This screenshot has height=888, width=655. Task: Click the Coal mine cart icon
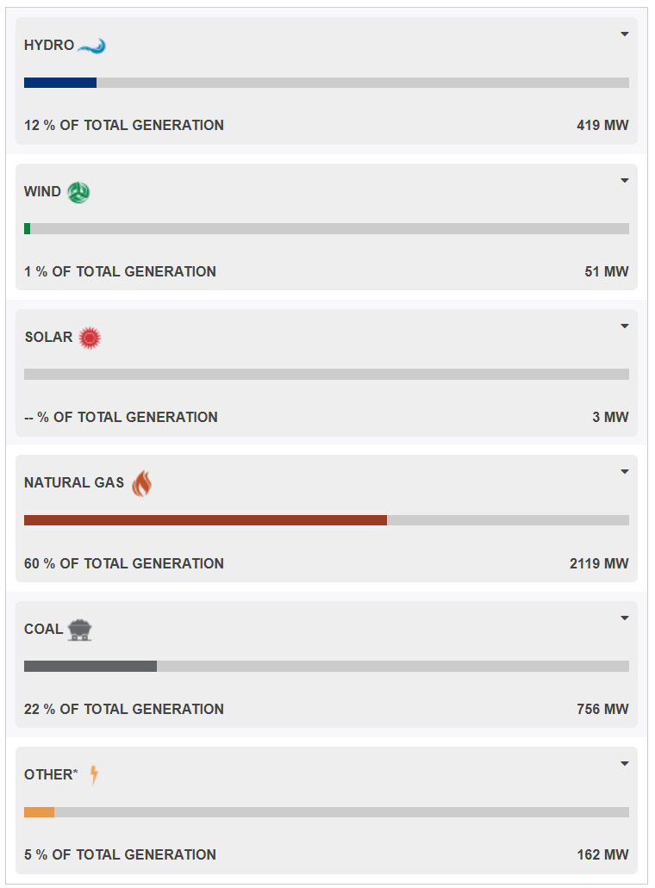click(80, 630)
